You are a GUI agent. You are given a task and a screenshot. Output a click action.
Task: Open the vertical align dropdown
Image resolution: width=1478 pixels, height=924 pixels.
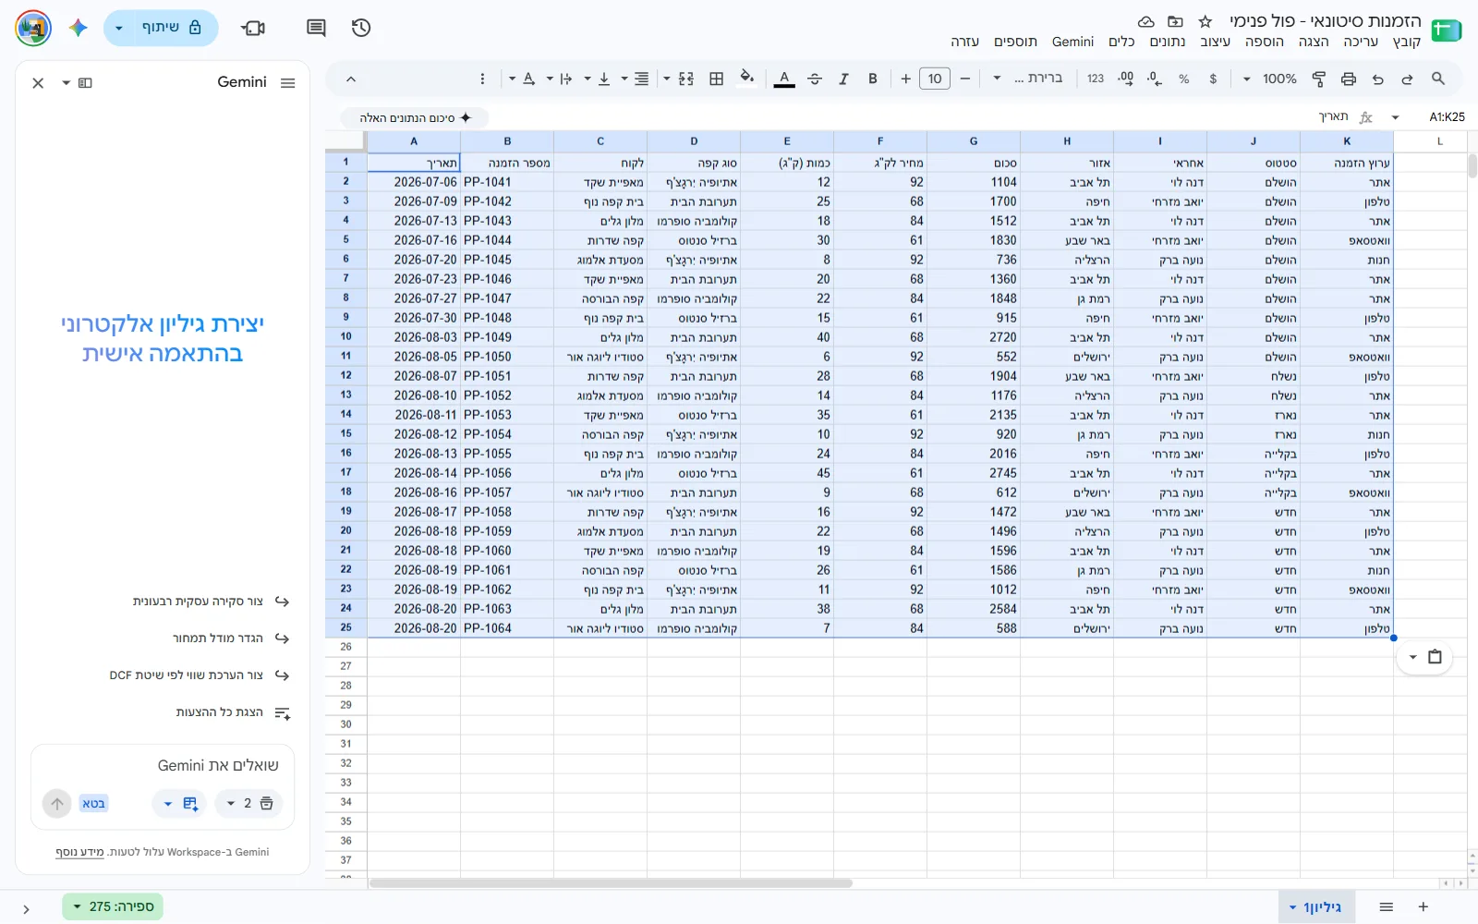pyautogui.click(x=598, y=79)
